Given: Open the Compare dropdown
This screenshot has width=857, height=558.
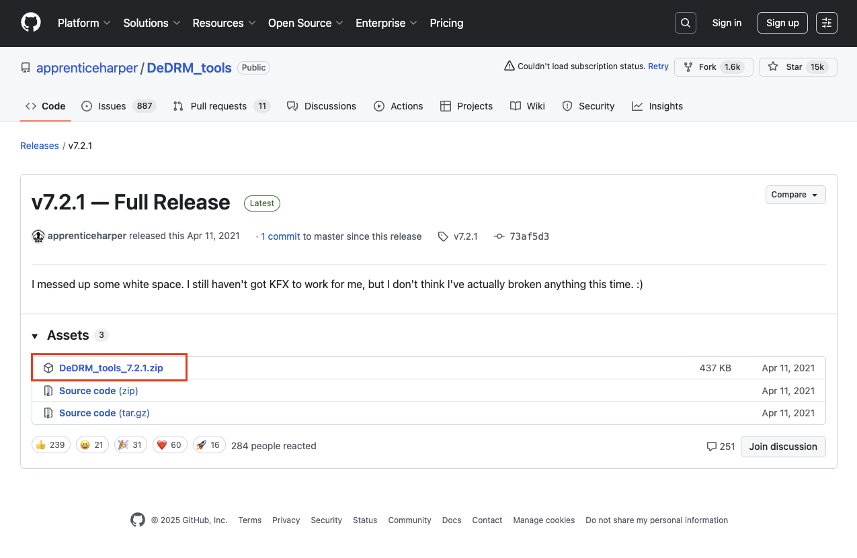Looking at the screenshot, I should [795, 195].
